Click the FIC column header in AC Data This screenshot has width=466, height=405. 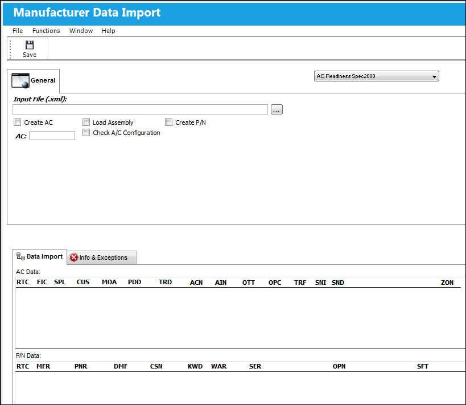pos(42,282)
